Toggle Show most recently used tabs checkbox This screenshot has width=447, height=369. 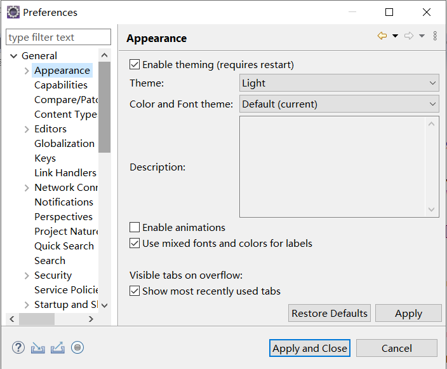(x=135, y=291)
